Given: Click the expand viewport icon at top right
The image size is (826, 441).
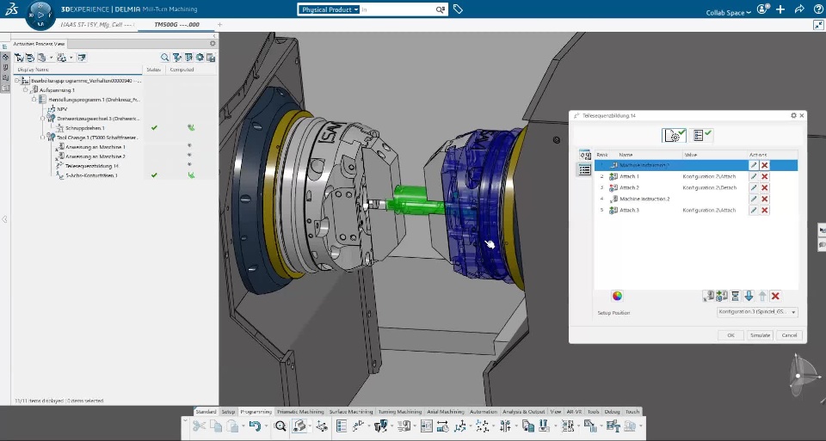Looking at the screenshot, I should (818, 25).
